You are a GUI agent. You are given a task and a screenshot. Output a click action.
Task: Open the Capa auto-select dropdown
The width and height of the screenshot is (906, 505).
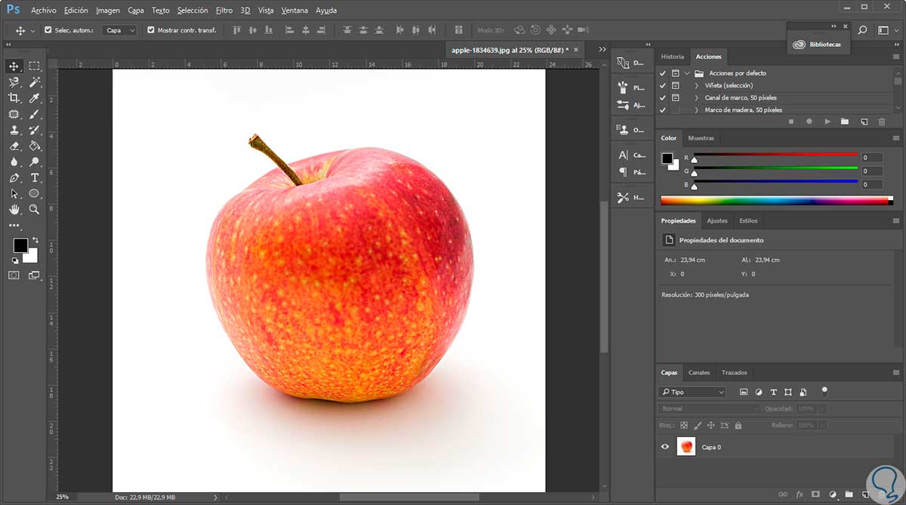pos(119,30)
